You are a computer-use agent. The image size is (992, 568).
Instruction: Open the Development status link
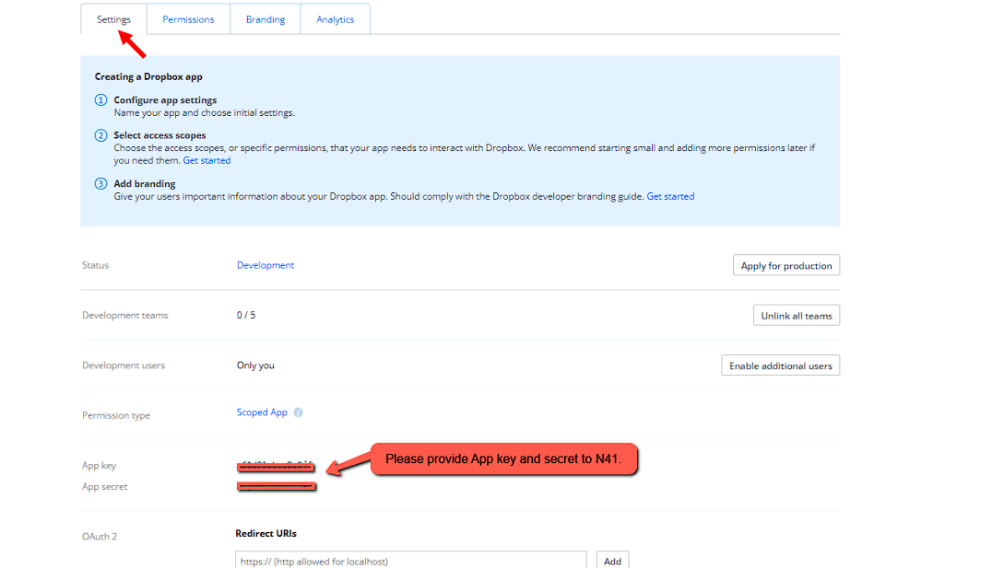pos(266,265)
